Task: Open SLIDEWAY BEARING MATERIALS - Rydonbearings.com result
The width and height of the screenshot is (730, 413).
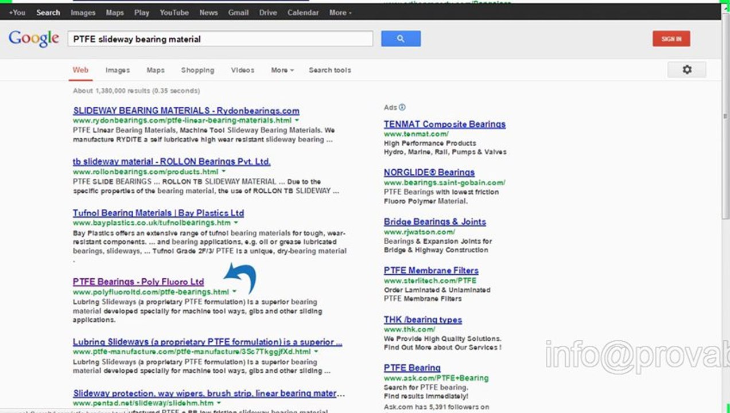Action: [186, 111]
